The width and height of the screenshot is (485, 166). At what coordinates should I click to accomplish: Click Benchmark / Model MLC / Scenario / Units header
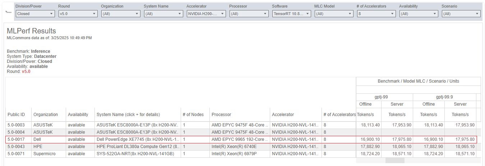click(419, 81)
